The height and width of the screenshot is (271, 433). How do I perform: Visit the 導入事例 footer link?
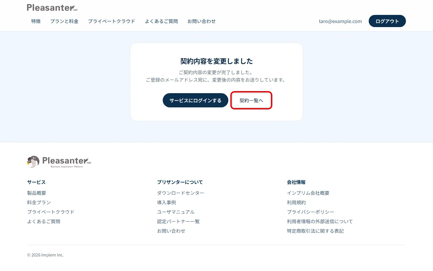pyautogui.click(x=166, y=203)
